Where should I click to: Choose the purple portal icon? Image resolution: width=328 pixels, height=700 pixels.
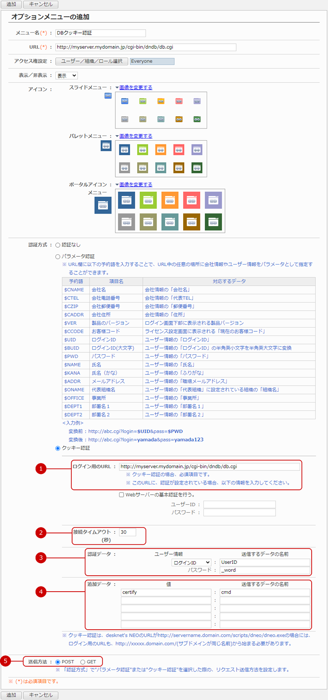(213, 200)
